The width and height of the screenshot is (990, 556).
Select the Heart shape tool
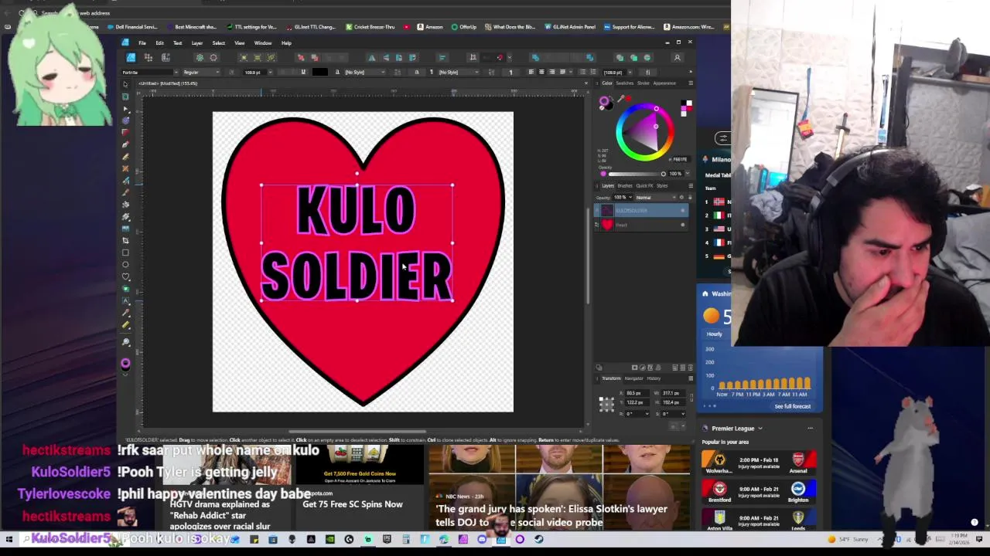[x=125, y=276]
